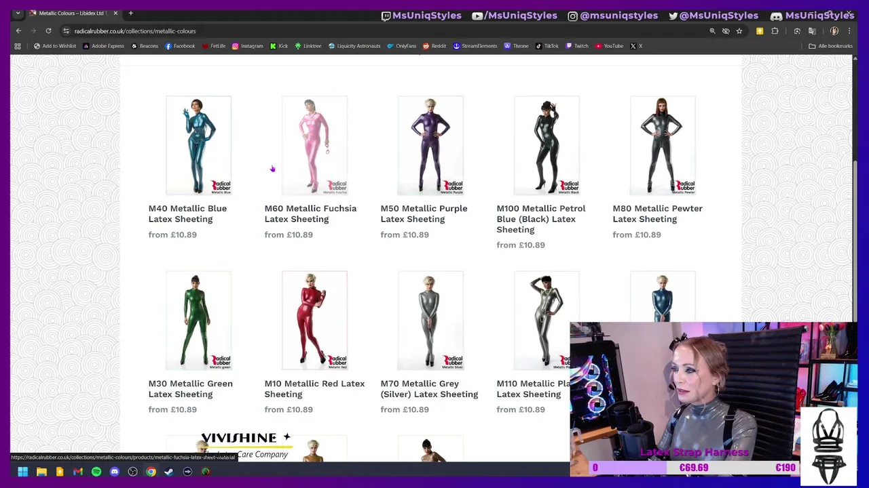Expand the Alle bookmarks folder
The image size is (869, 488).
(830, 46)
